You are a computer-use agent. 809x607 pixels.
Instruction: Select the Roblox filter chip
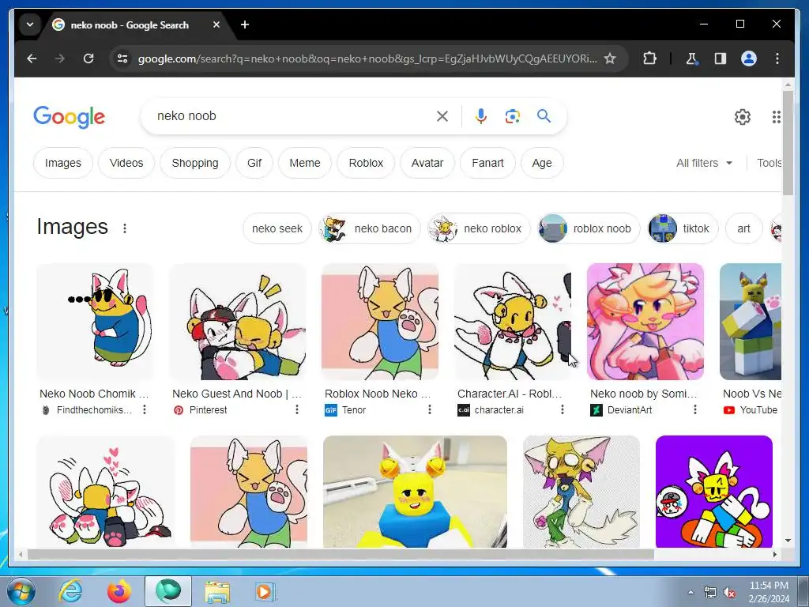(x=366, y=163)
